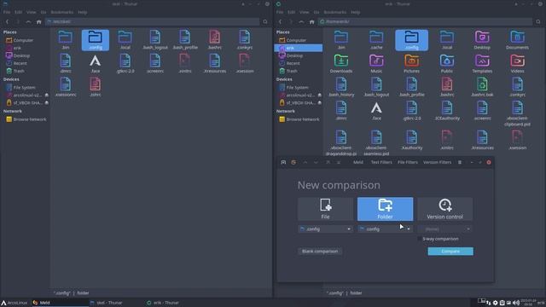The image size is (546, 307).
Task: Click the Blank comparison button
Action: coord(320,252)
